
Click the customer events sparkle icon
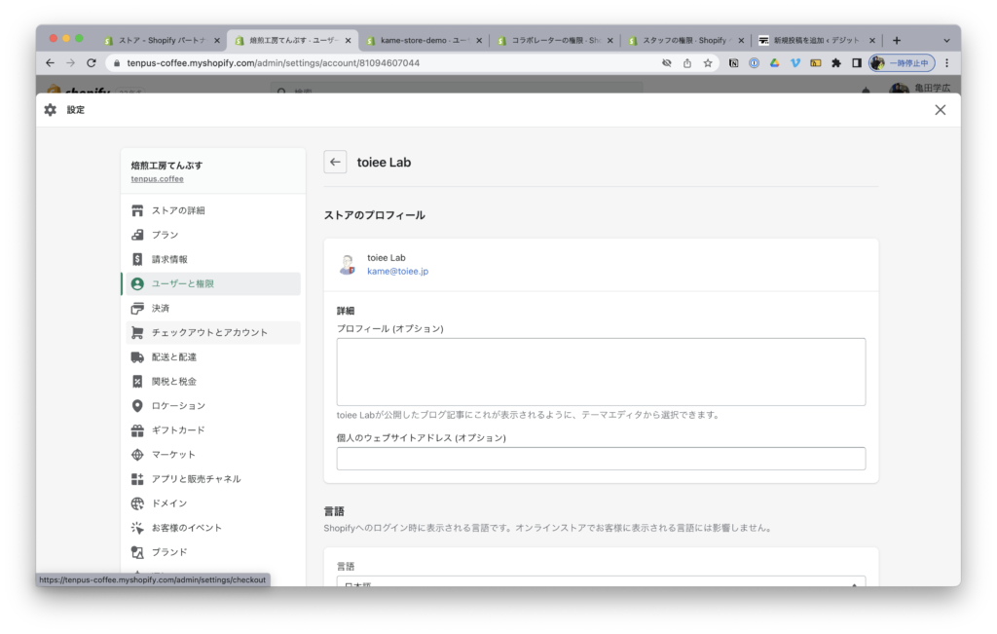pyautogui.click(x=137, y=528)
